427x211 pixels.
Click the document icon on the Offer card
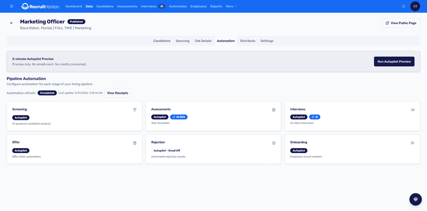(x=135, y=143)
